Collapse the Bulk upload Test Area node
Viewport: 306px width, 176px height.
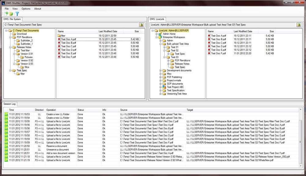point(160,44)
